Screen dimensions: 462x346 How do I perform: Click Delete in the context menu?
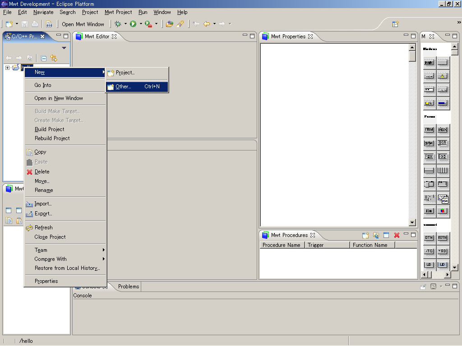tap(65, 172)
